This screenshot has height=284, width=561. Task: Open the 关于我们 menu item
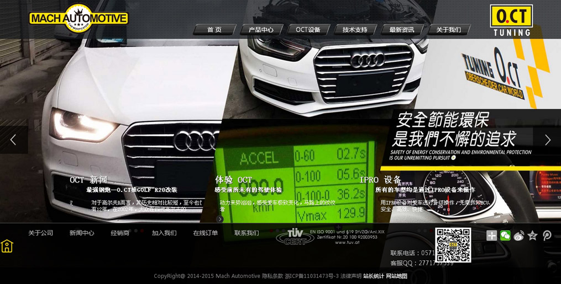tap(449, 30)
